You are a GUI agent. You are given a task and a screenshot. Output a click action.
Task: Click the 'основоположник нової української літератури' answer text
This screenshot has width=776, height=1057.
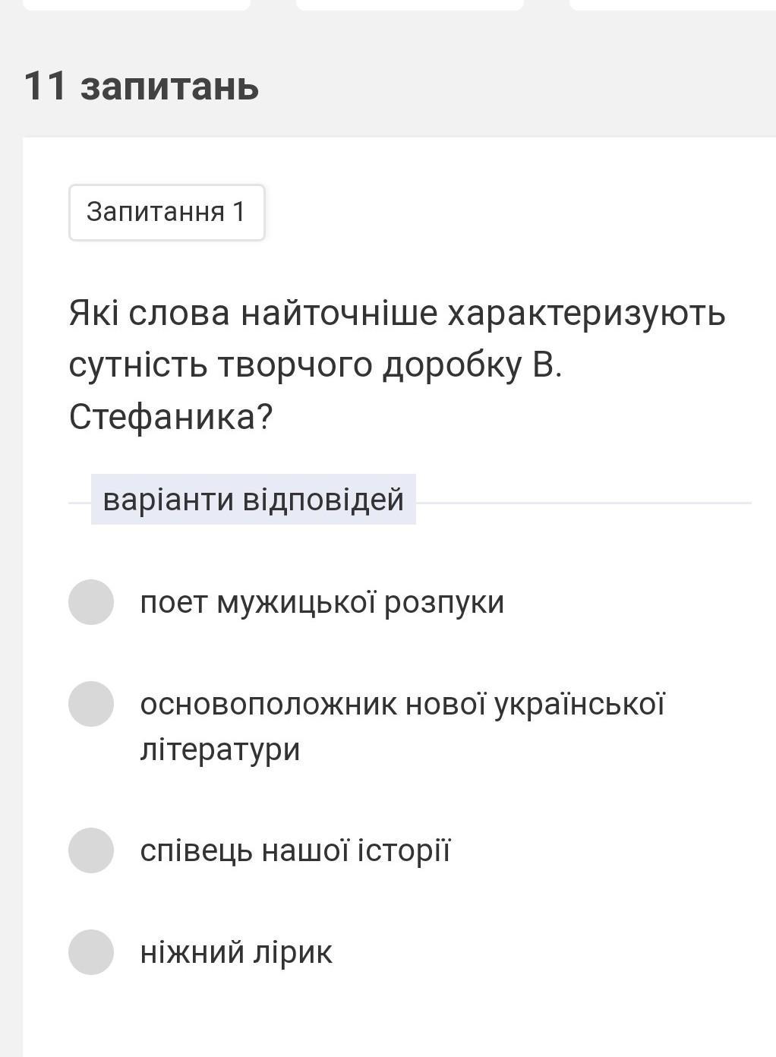[x=402, y=705]
